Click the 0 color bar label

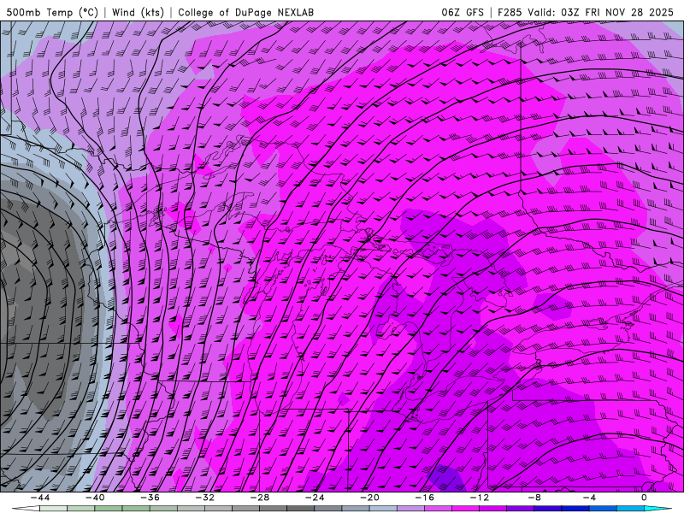coord(645,498)
